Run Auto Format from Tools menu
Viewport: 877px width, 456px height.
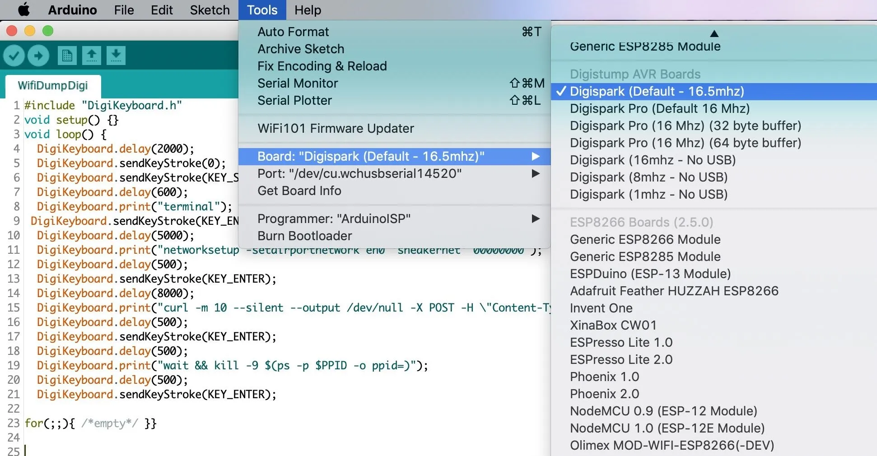395,32
